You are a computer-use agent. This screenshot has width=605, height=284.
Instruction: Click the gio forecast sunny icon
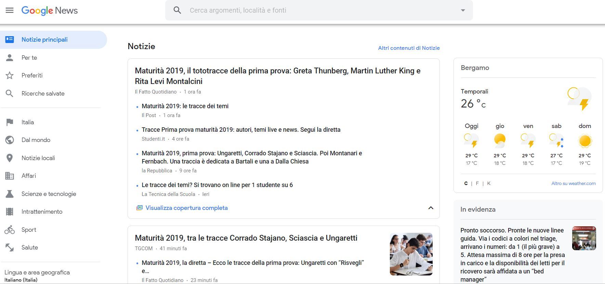[x=500, y=141]
